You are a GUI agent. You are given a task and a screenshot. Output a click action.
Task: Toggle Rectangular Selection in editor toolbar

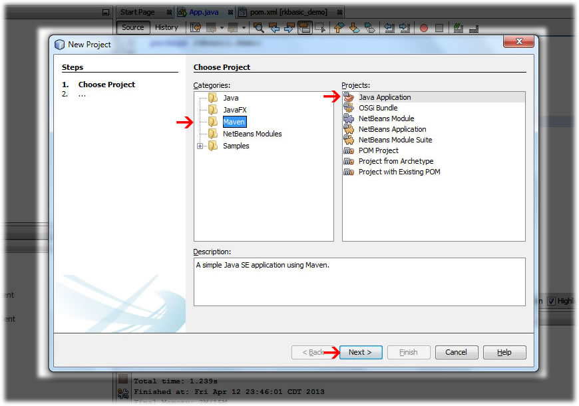[x=320, y=28]
